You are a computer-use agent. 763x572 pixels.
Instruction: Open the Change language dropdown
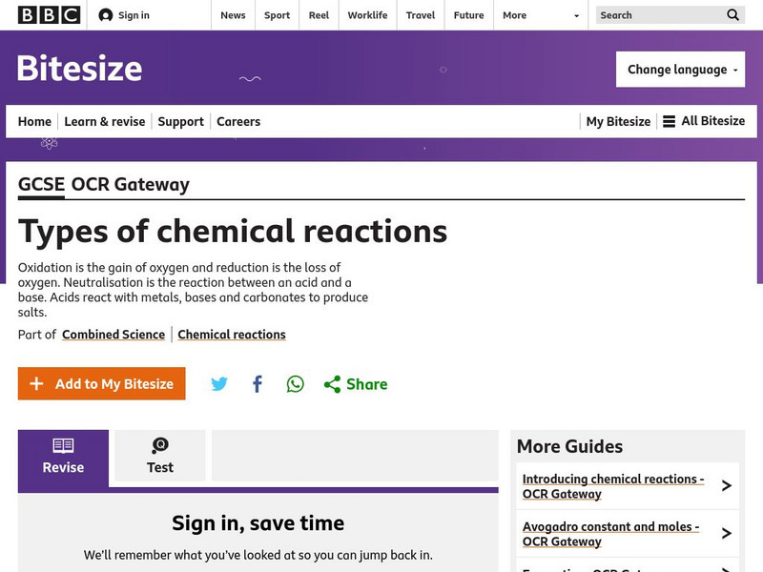(x=680, y=69)
